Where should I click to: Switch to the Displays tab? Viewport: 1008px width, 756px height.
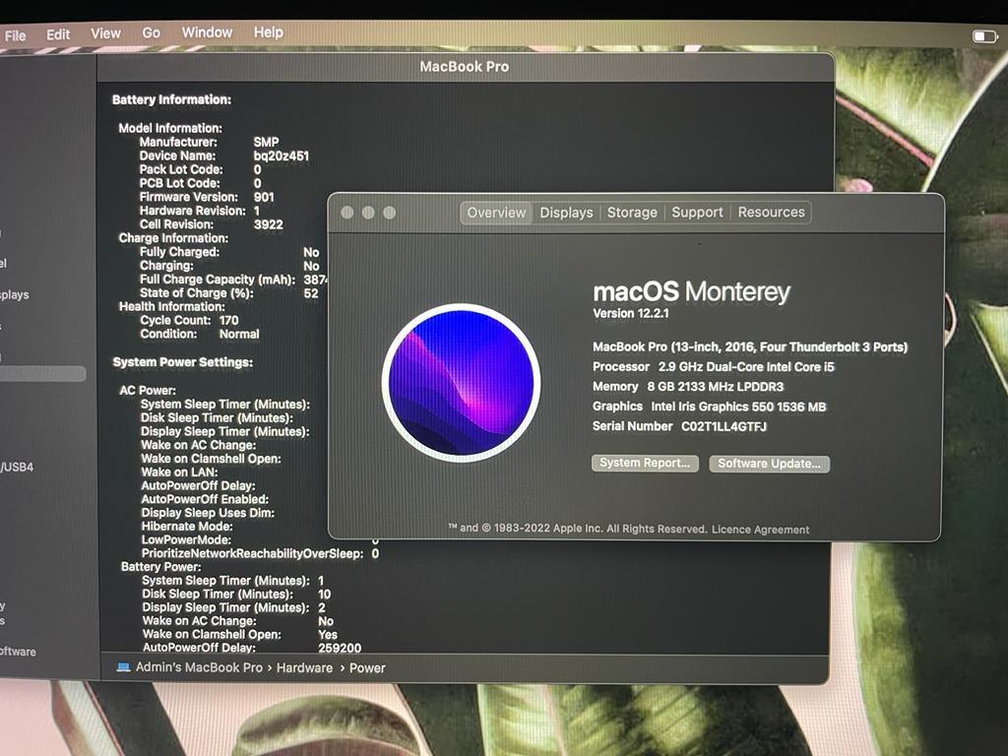pos(566,213)
